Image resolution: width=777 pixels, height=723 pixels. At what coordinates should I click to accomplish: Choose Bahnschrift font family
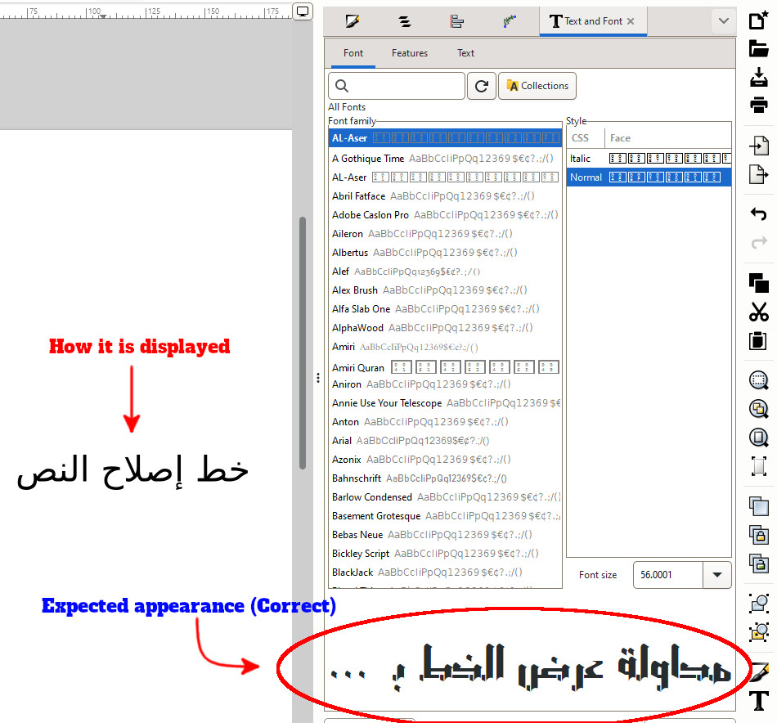point(445,478)
